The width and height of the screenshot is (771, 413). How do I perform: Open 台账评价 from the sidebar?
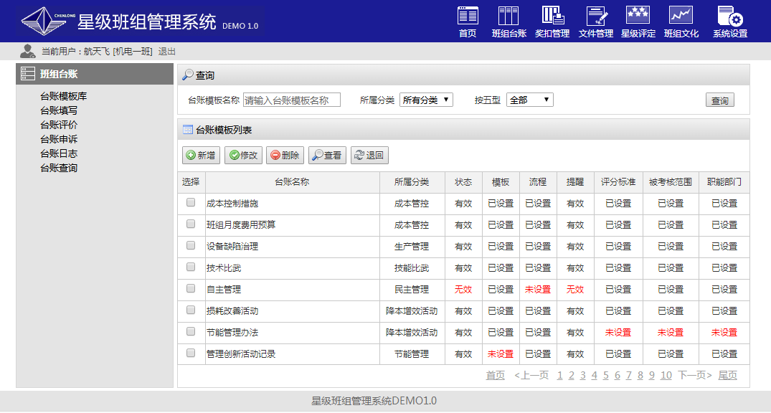point(59,125)
